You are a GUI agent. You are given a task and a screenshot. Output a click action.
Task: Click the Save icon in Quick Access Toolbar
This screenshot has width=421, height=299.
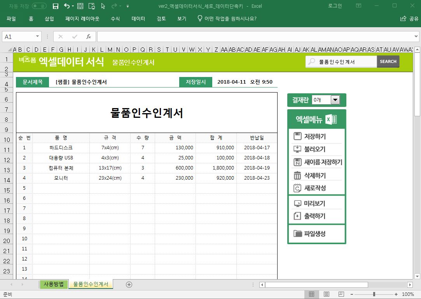click(56, 6)
